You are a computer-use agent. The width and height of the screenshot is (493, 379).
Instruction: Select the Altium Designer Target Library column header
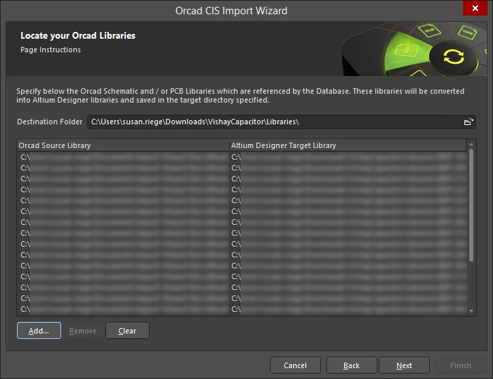tap(347, 145)
